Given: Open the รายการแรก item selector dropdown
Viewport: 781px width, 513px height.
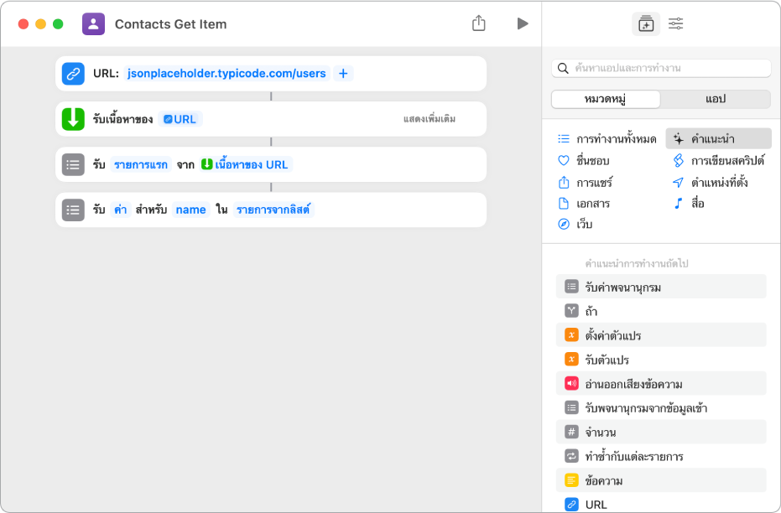Looking at the screenshot, I should (142, 164).
